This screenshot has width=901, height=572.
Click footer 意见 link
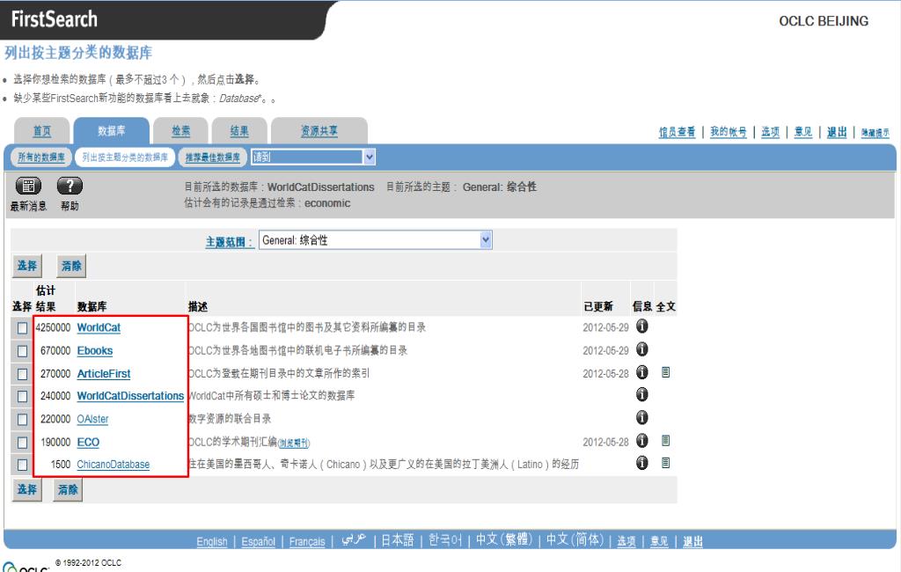(659, 541)
